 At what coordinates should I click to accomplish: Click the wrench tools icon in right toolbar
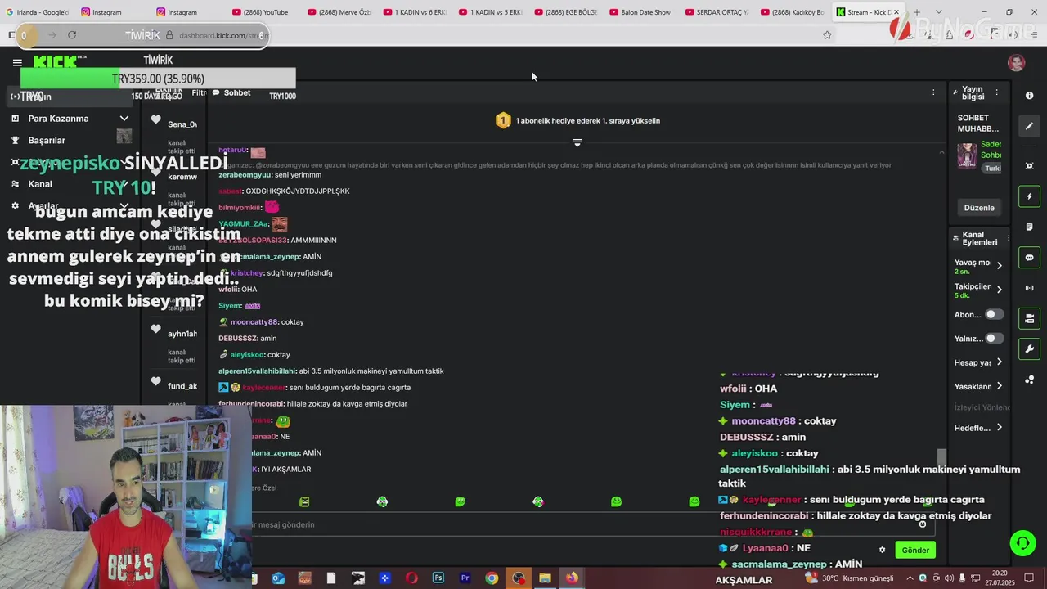pyautogui.click(x=1029, y=349)
